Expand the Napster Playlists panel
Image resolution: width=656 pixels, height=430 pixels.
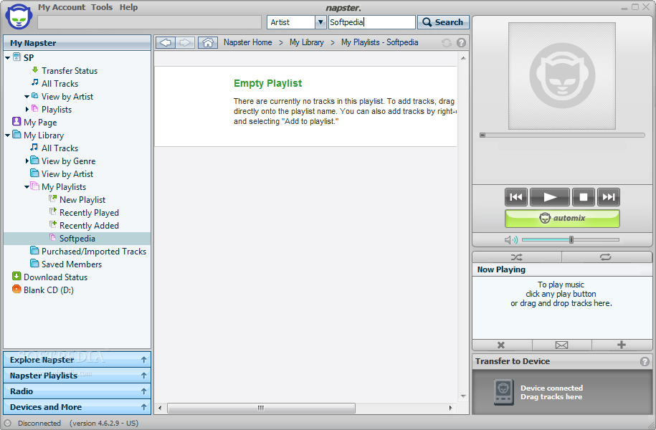pyautogui.click(x=77, y=376)
